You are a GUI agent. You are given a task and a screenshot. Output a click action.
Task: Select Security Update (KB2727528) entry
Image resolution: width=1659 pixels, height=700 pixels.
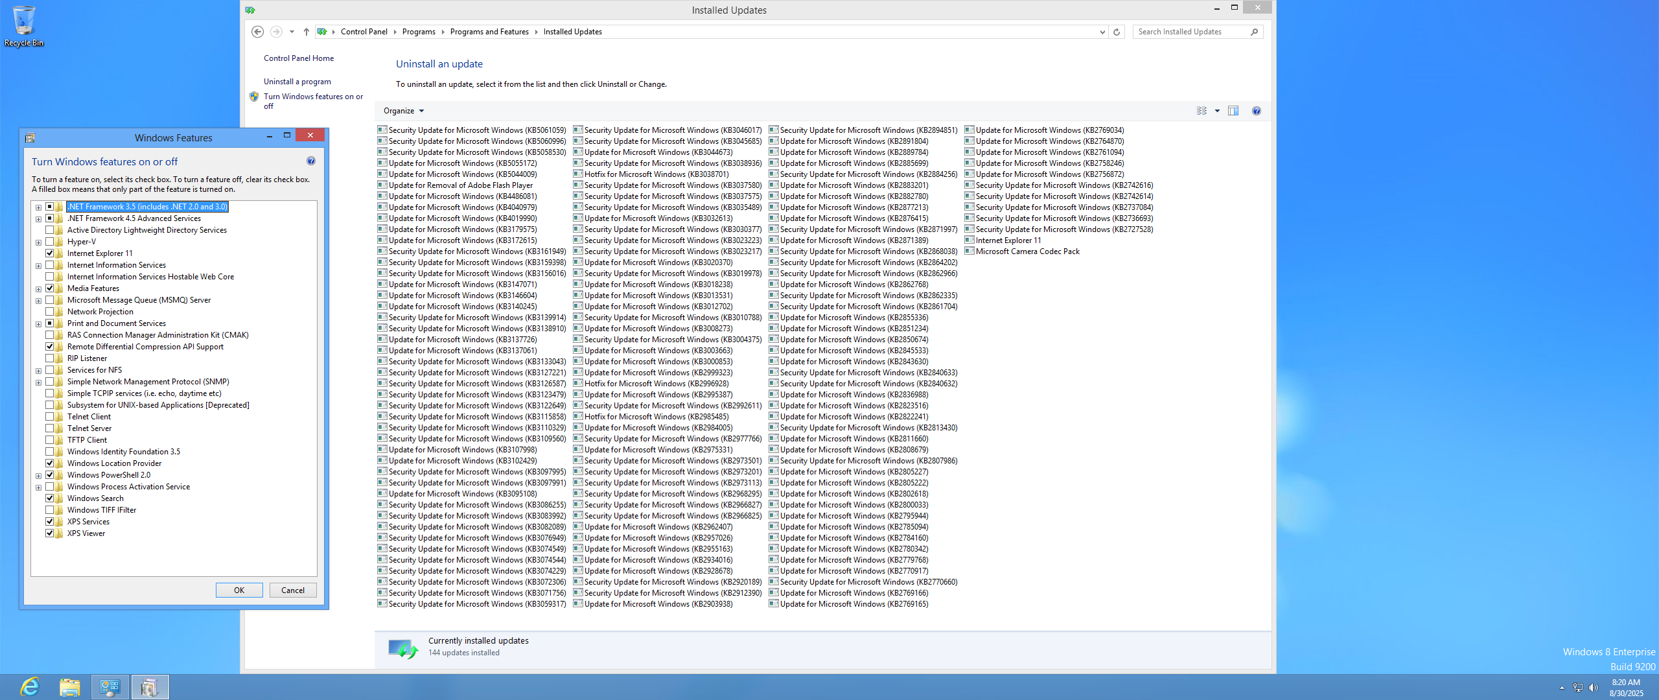[1059, 229]
